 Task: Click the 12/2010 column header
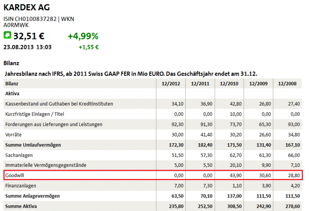[229, 84]
